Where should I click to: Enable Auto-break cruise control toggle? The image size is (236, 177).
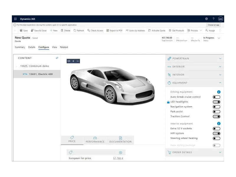coord(217,97)
